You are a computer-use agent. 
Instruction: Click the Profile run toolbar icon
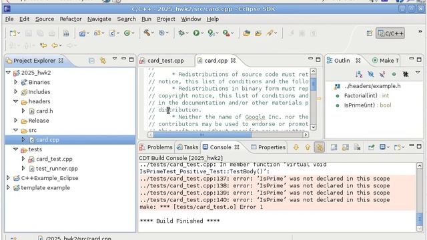click(x=211, y=33)
